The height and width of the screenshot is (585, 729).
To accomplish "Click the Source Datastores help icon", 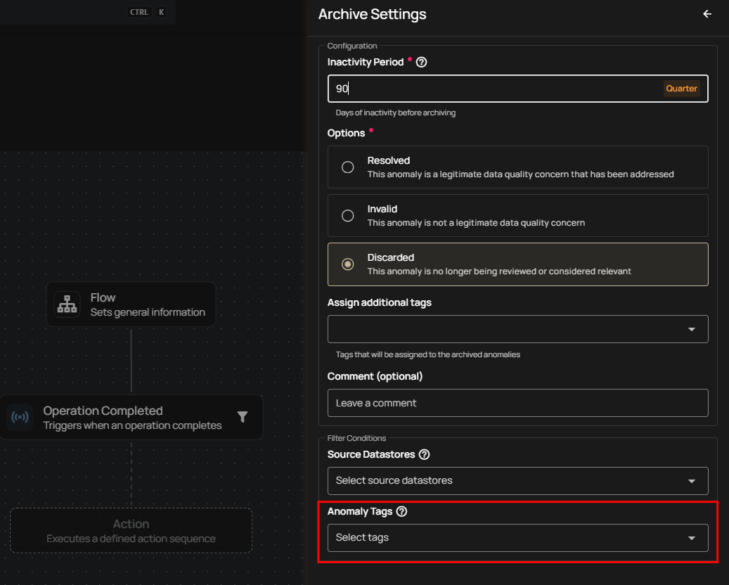I will [424, 455].
